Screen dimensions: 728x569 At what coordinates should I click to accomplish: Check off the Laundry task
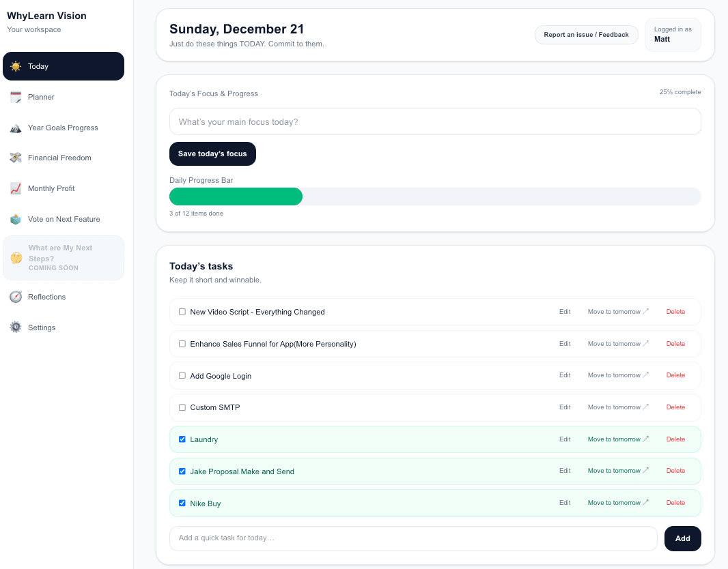[182, 439]
